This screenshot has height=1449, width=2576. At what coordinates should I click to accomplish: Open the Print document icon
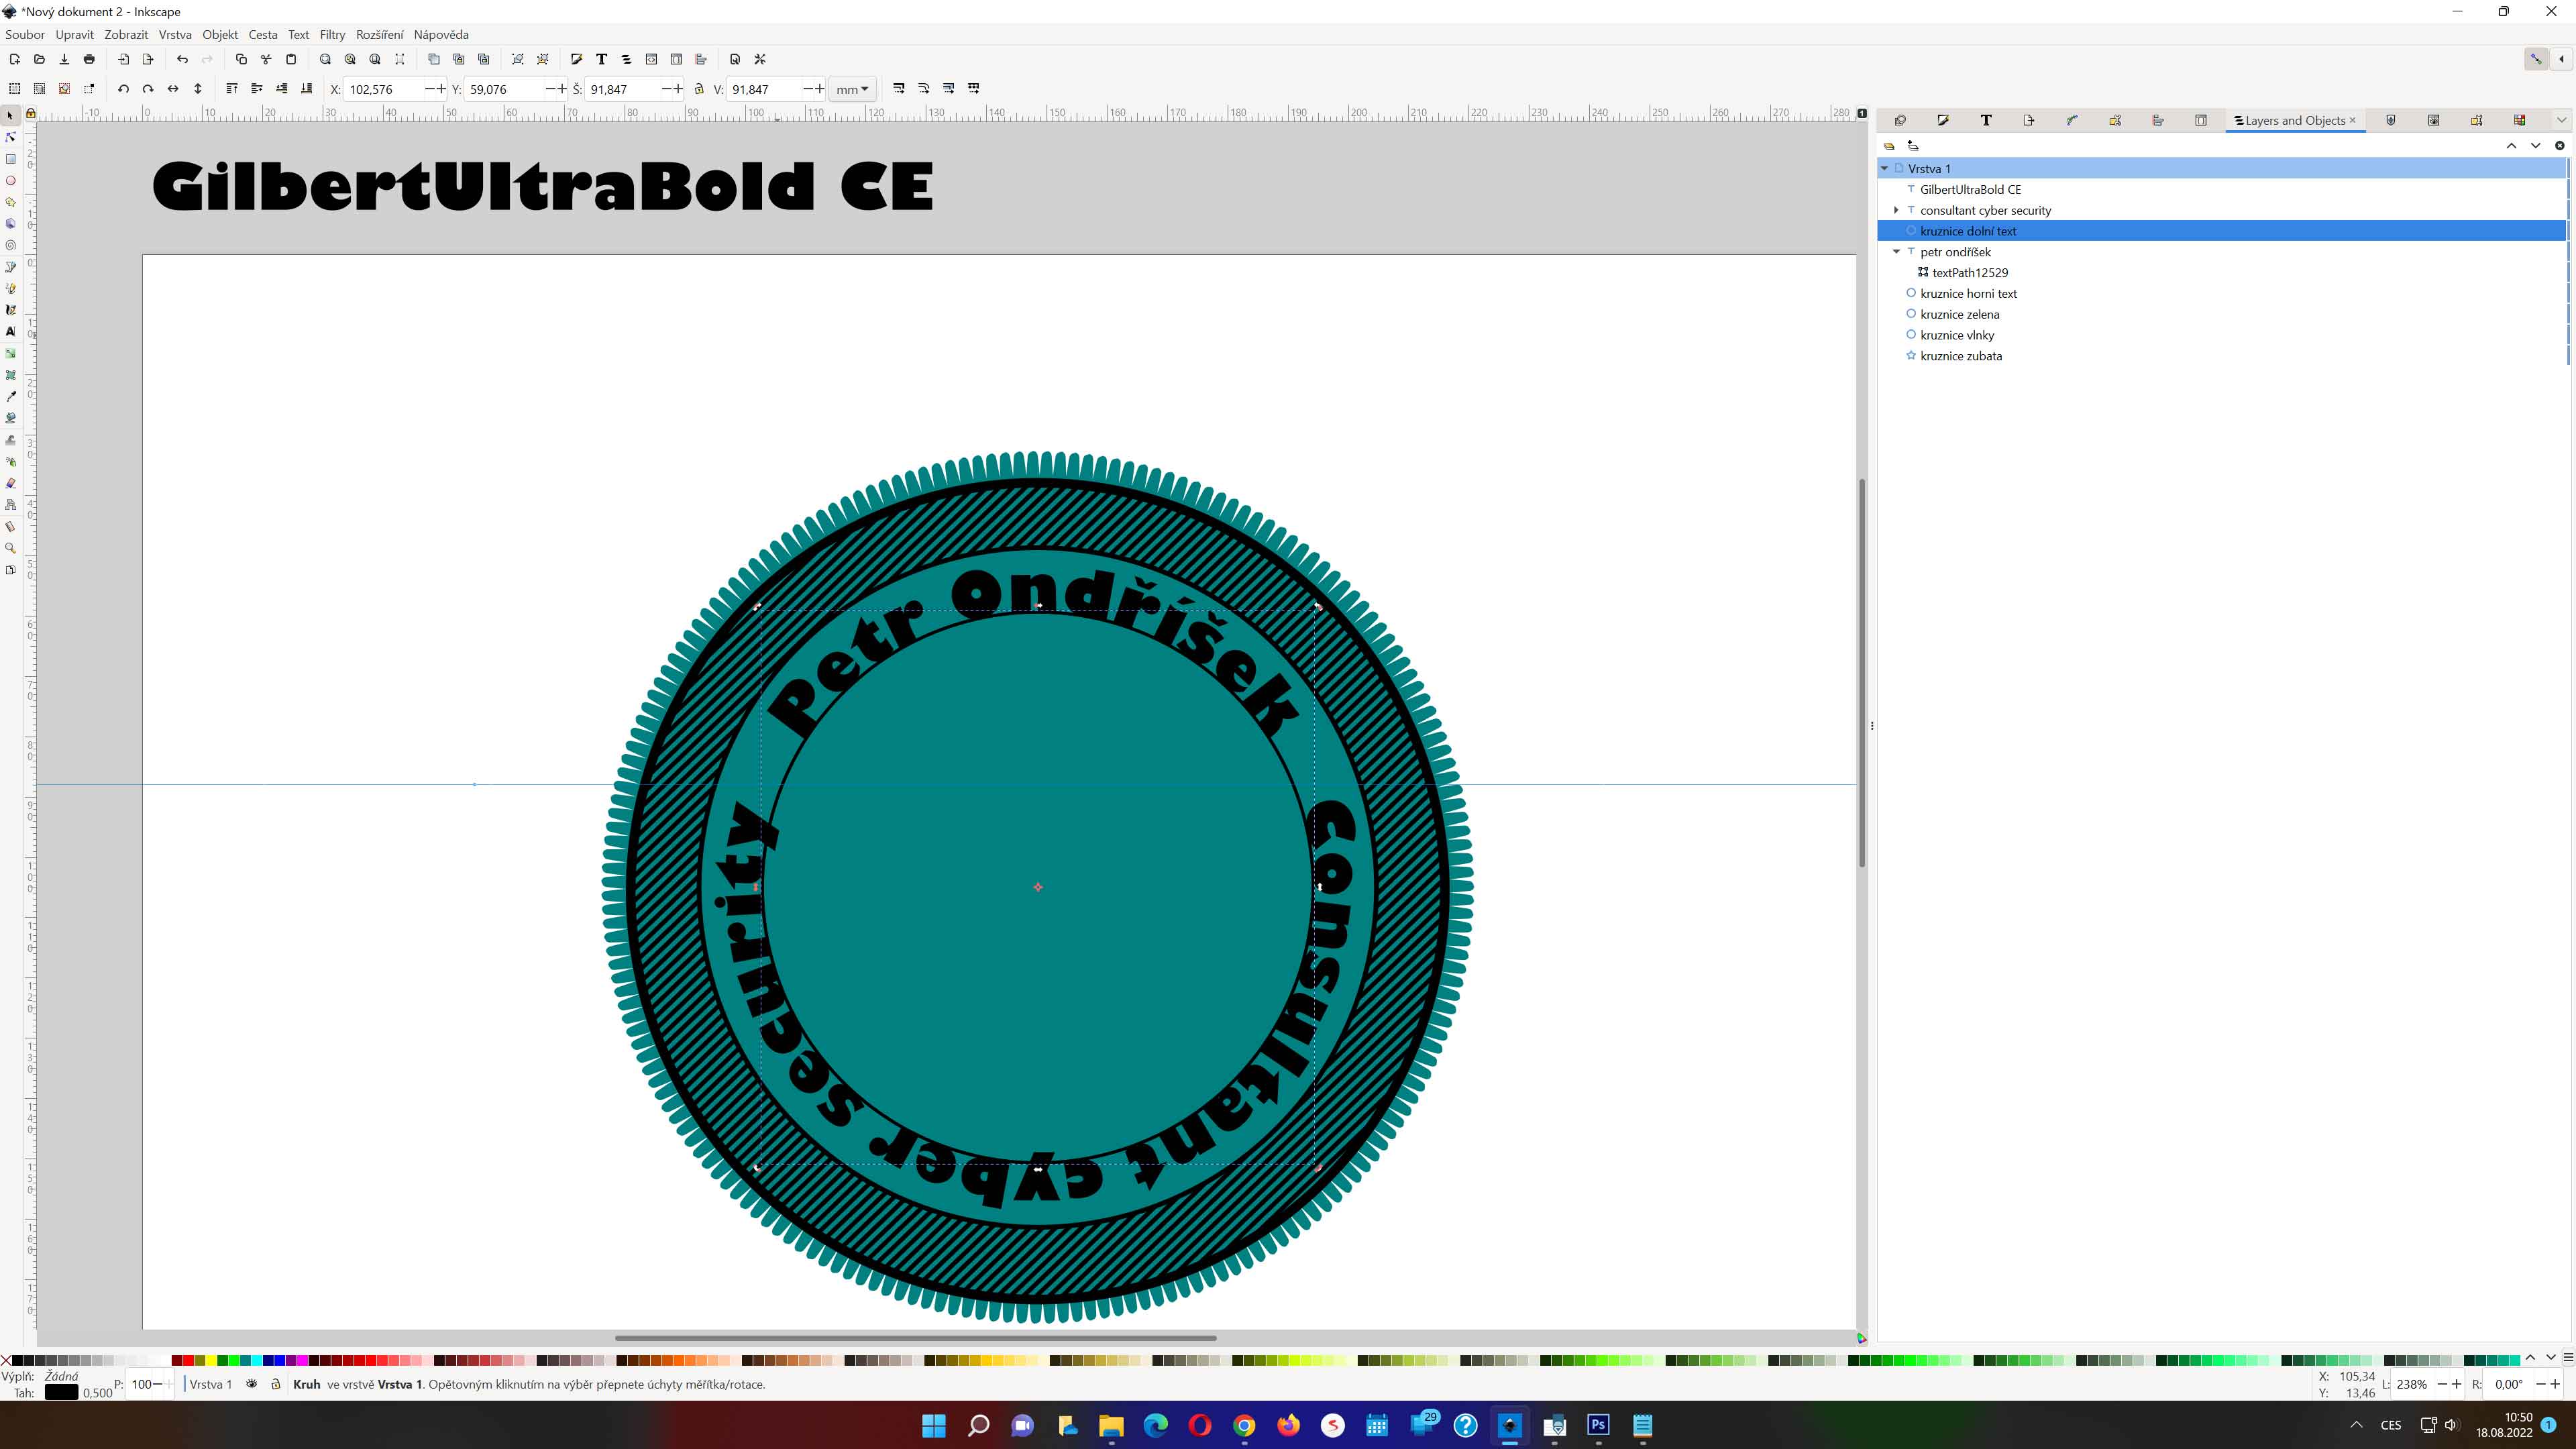pos(89,59)
